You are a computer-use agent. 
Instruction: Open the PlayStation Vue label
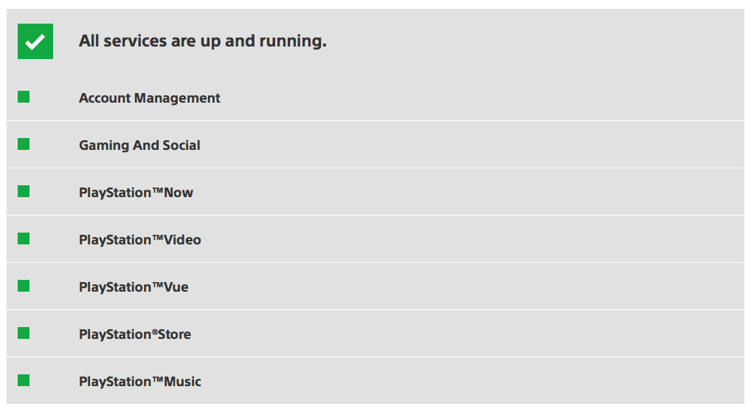point(134,286)
